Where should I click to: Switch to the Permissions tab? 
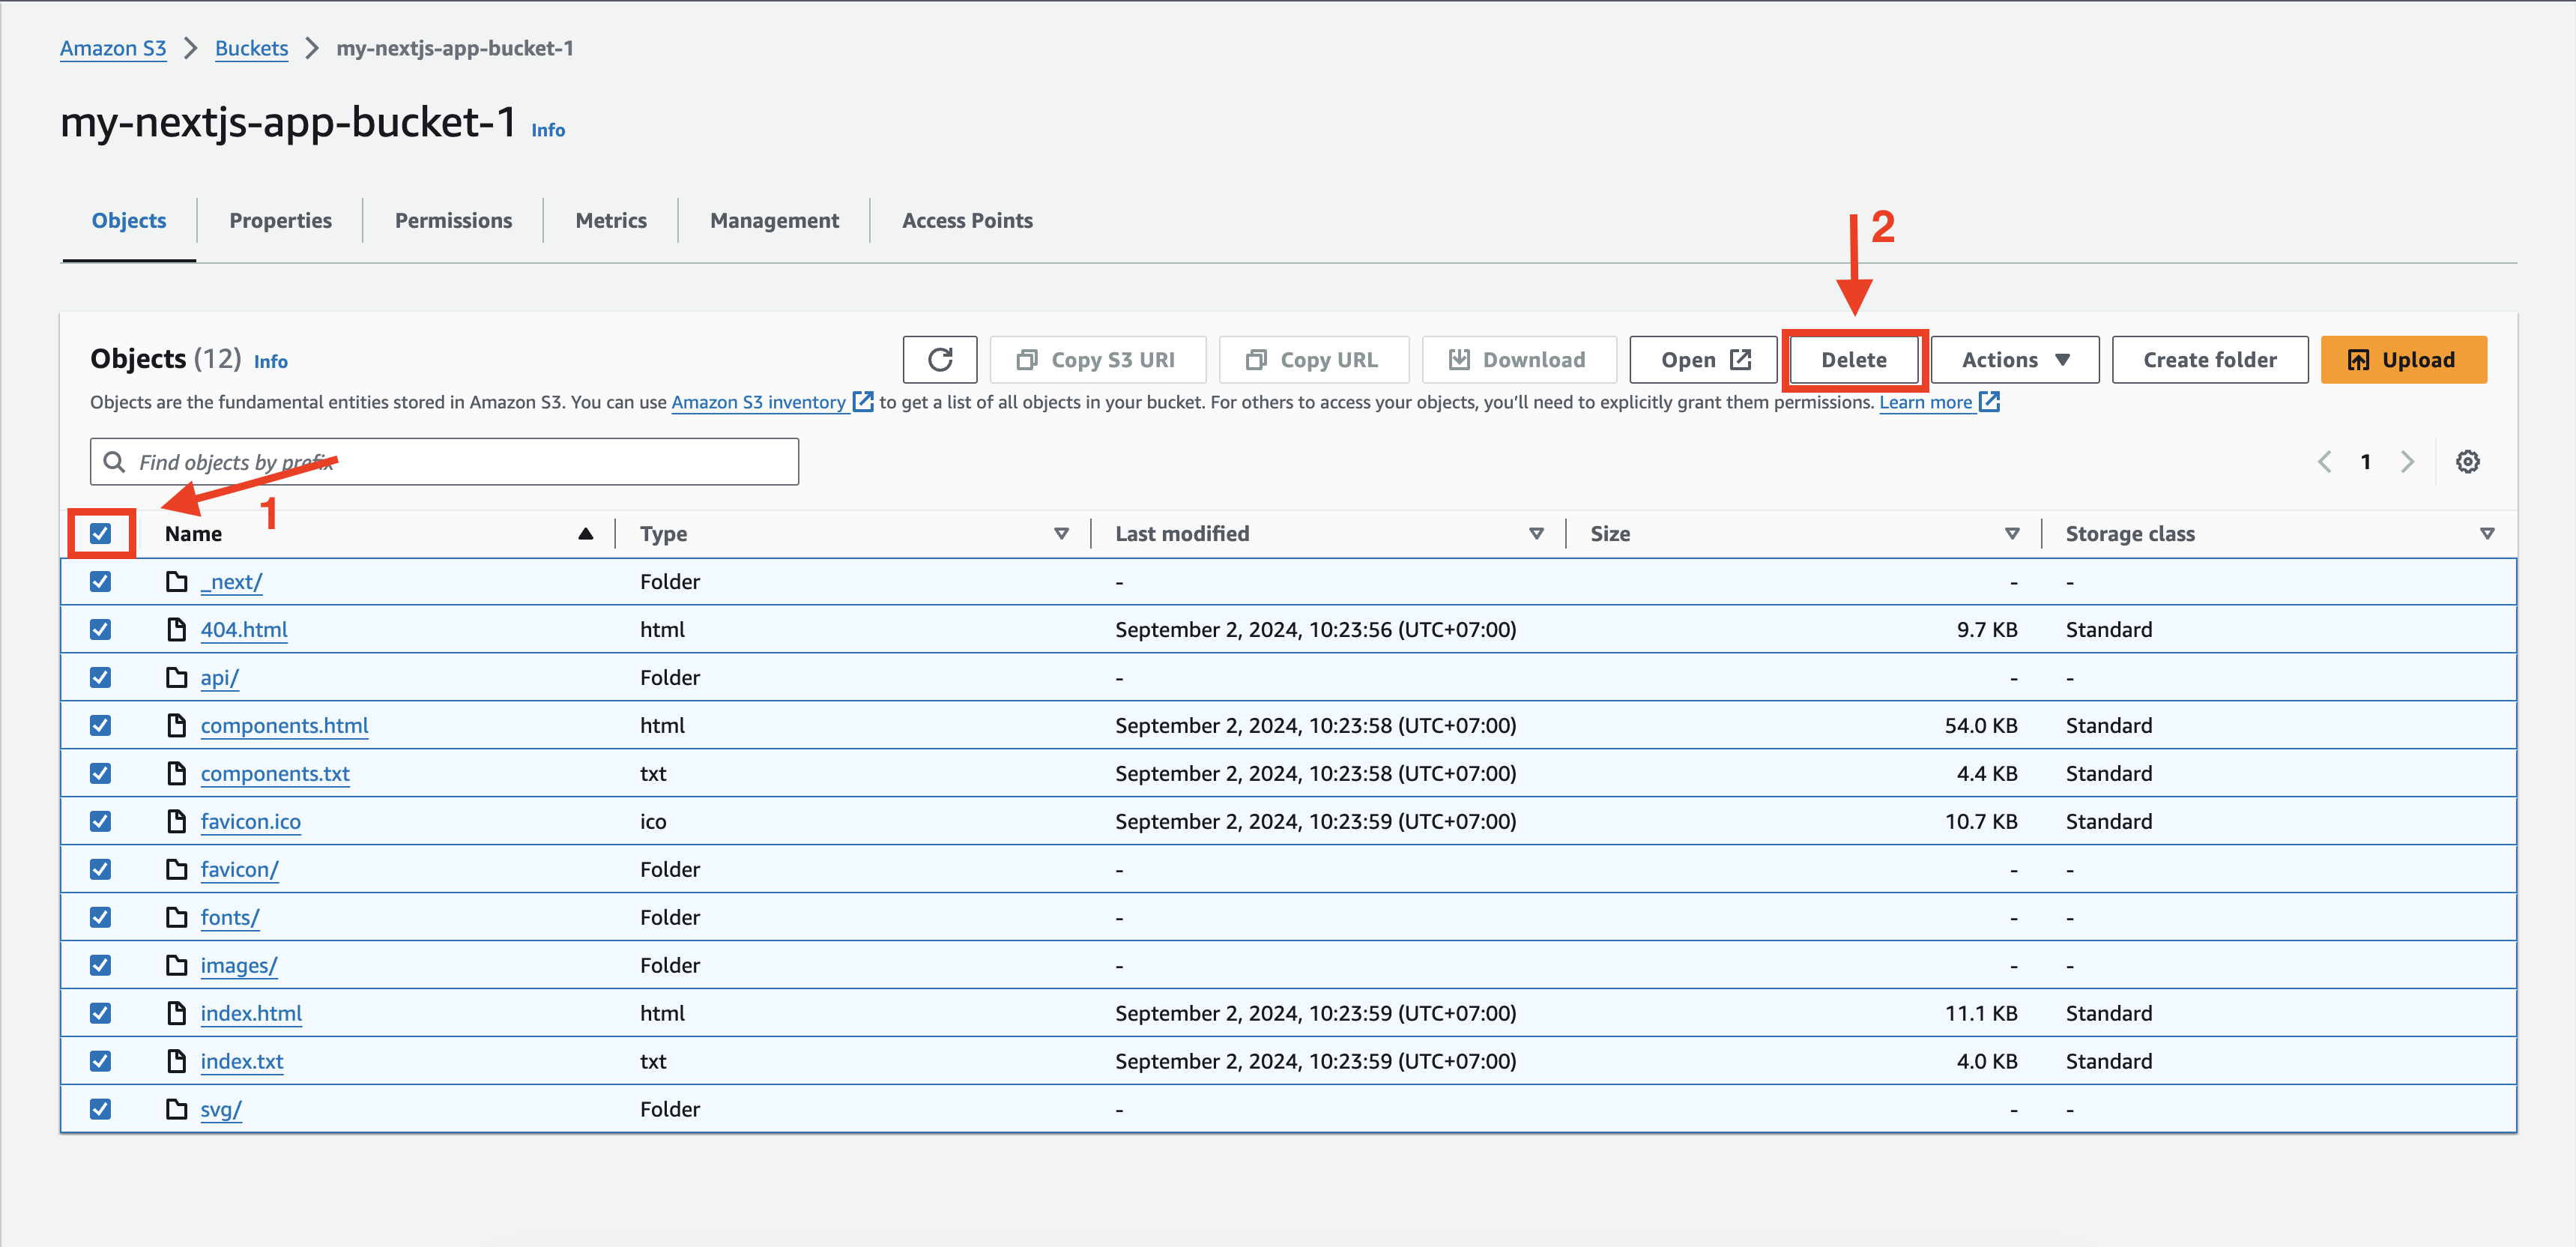pos(453,221)
